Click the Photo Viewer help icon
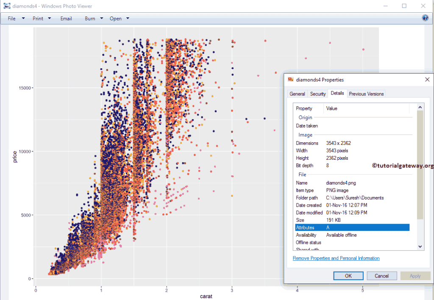The image size is (434, 300). point(425,18)
